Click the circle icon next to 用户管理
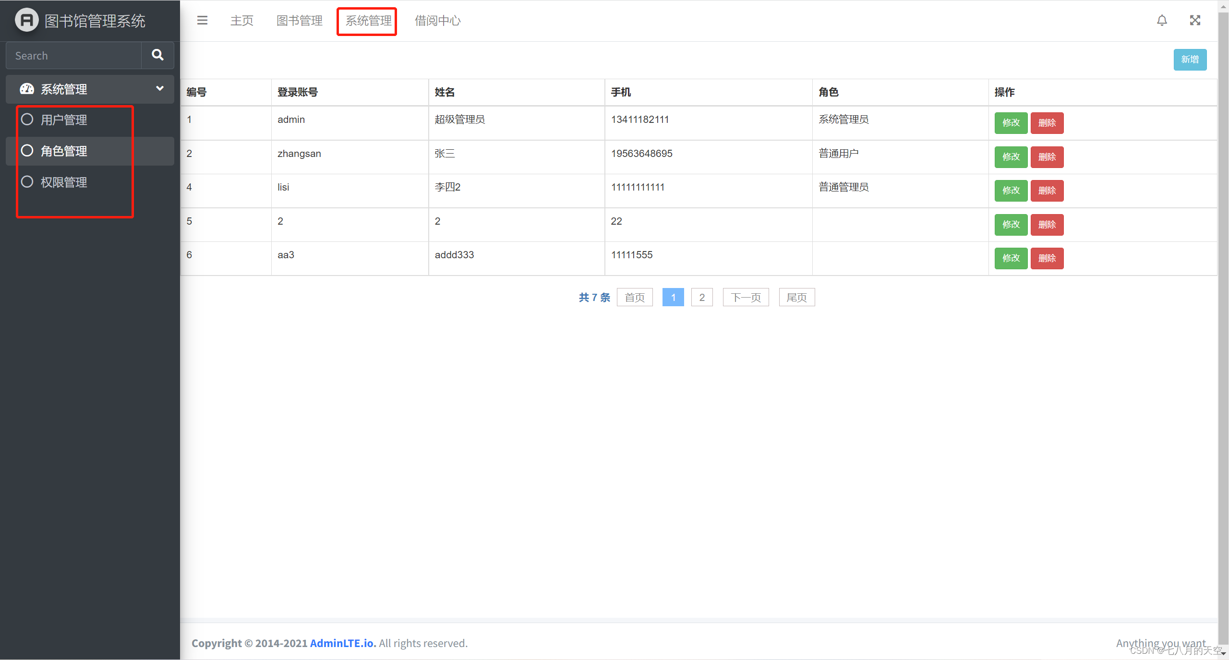Screen dimensions: 1229x660 click(27, 119)
